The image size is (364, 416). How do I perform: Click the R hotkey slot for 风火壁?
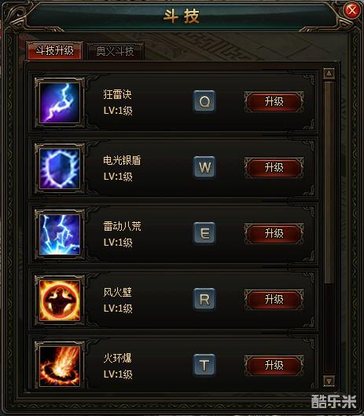[x=204, y=299]
